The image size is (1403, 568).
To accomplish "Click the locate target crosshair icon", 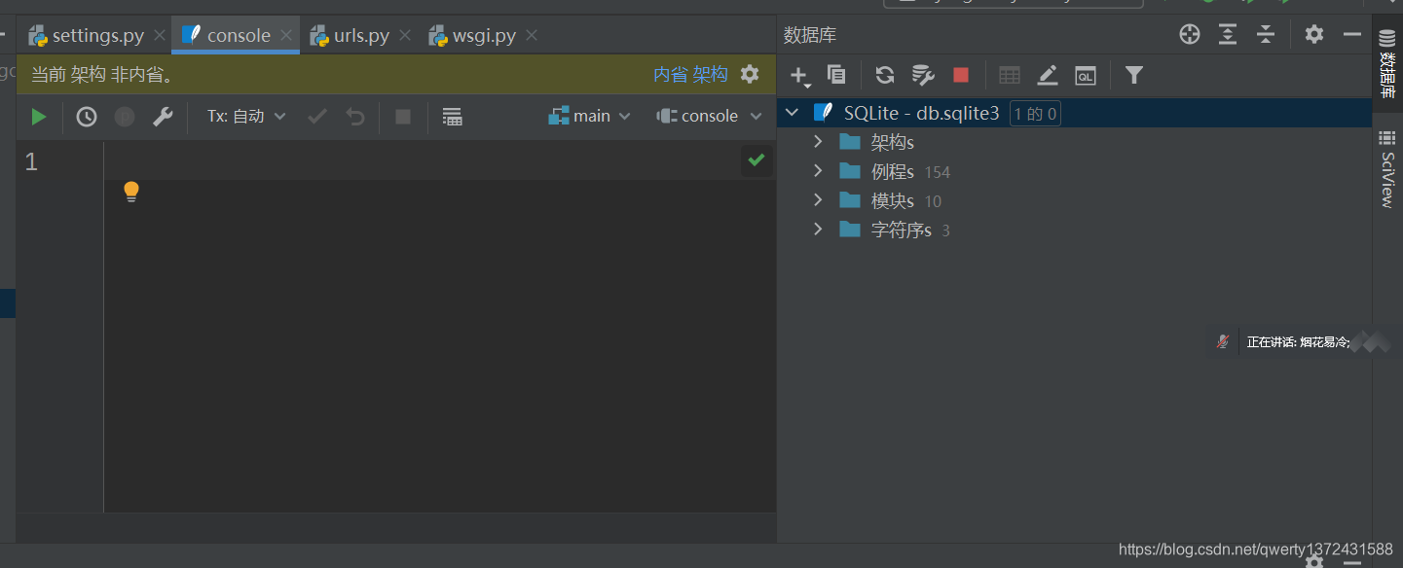I will tap(1190, 35).
